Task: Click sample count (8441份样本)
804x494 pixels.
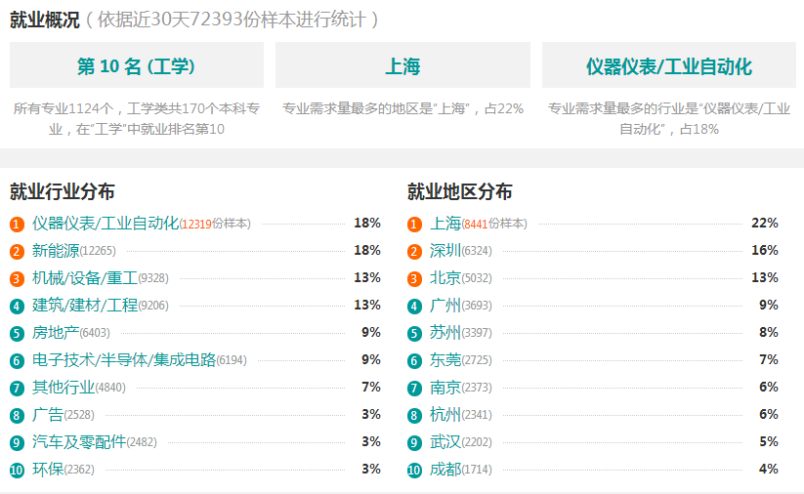Action: point(494,224)
